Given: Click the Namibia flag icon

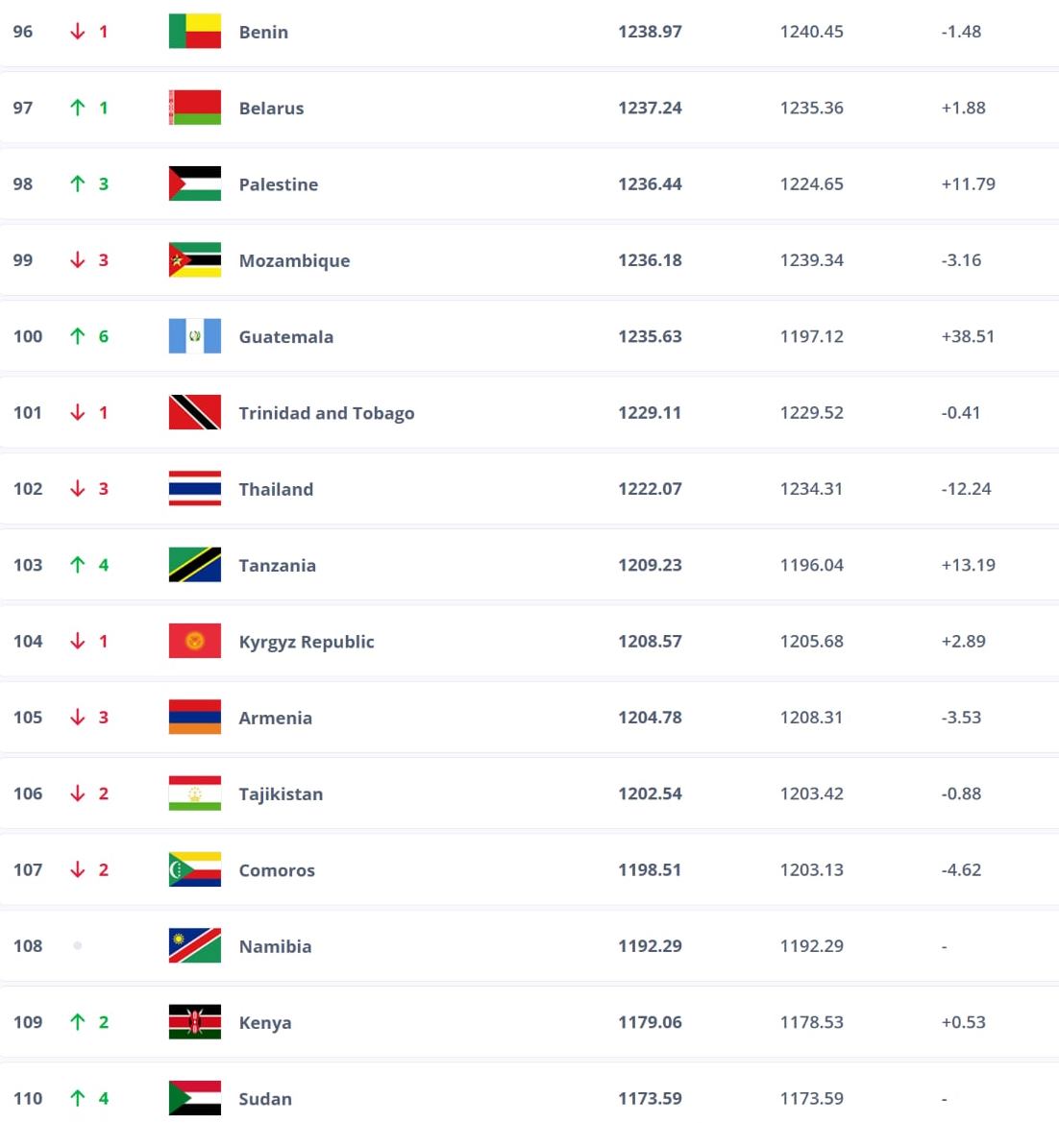Looking at the screenshot, I should [x=195, y=946].
